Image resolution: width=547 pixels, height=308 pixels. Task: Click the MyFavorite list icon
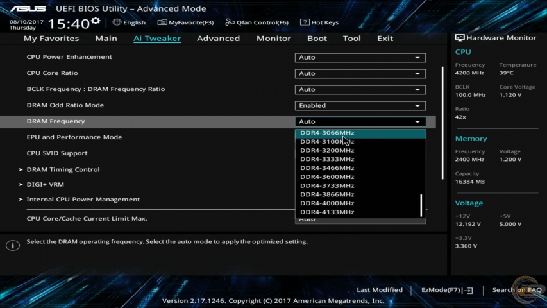[x=162, y=22]
